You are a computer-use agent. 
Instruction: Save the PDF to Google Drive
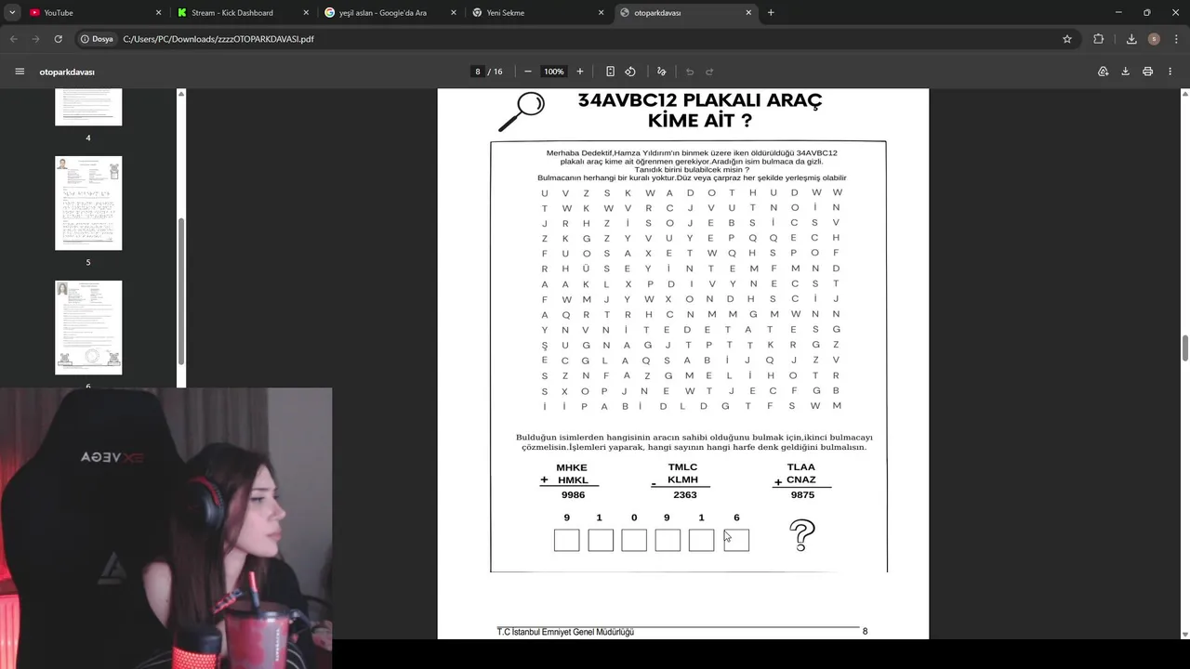pyautogui.click(x=1104, y=72)
